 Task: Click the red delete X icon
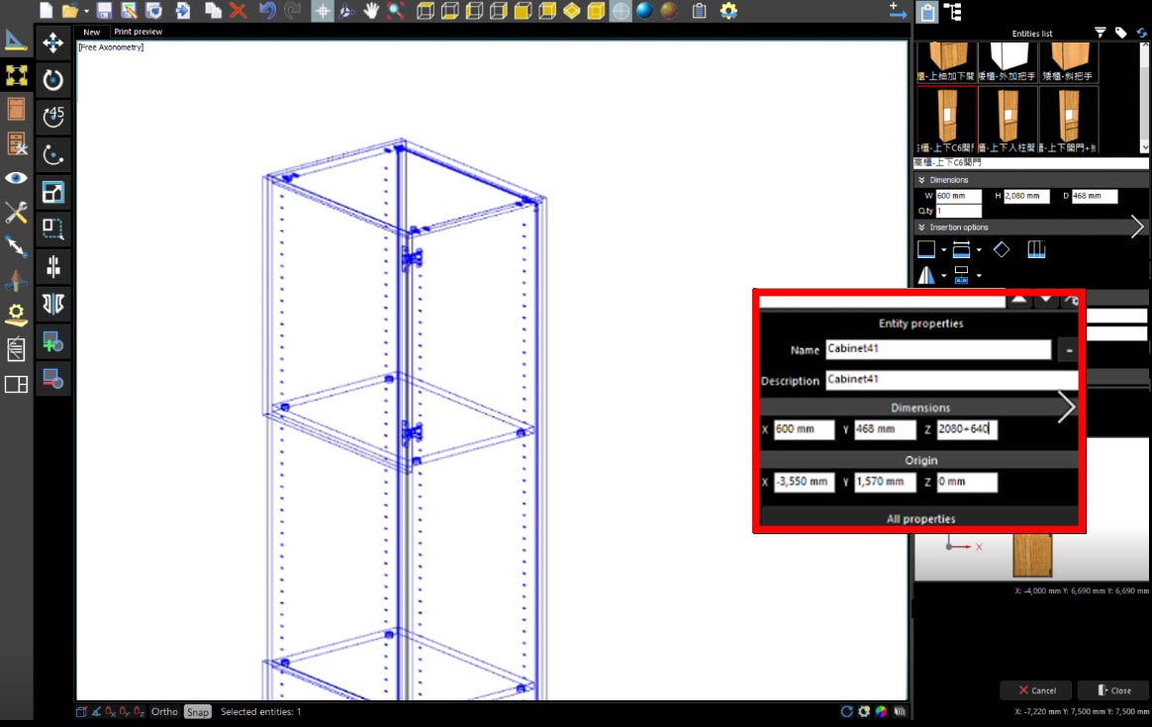tap(238, 11)
